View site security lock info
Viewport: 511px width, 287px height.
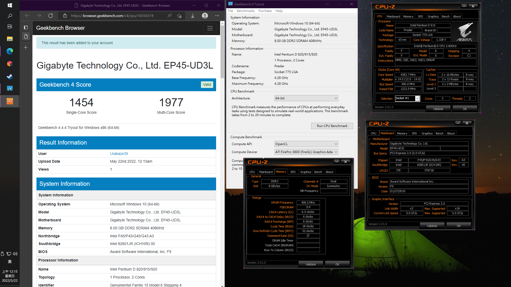point(65,16)
